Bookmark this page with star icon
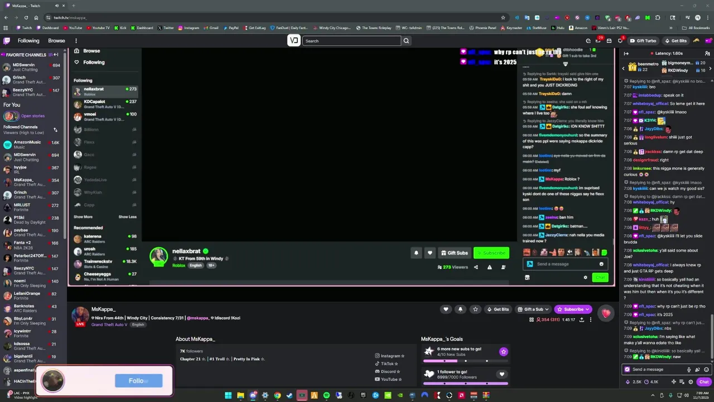The width and height of the screenshot is (714, 402). pyautogui.click(x=503, y=17)
